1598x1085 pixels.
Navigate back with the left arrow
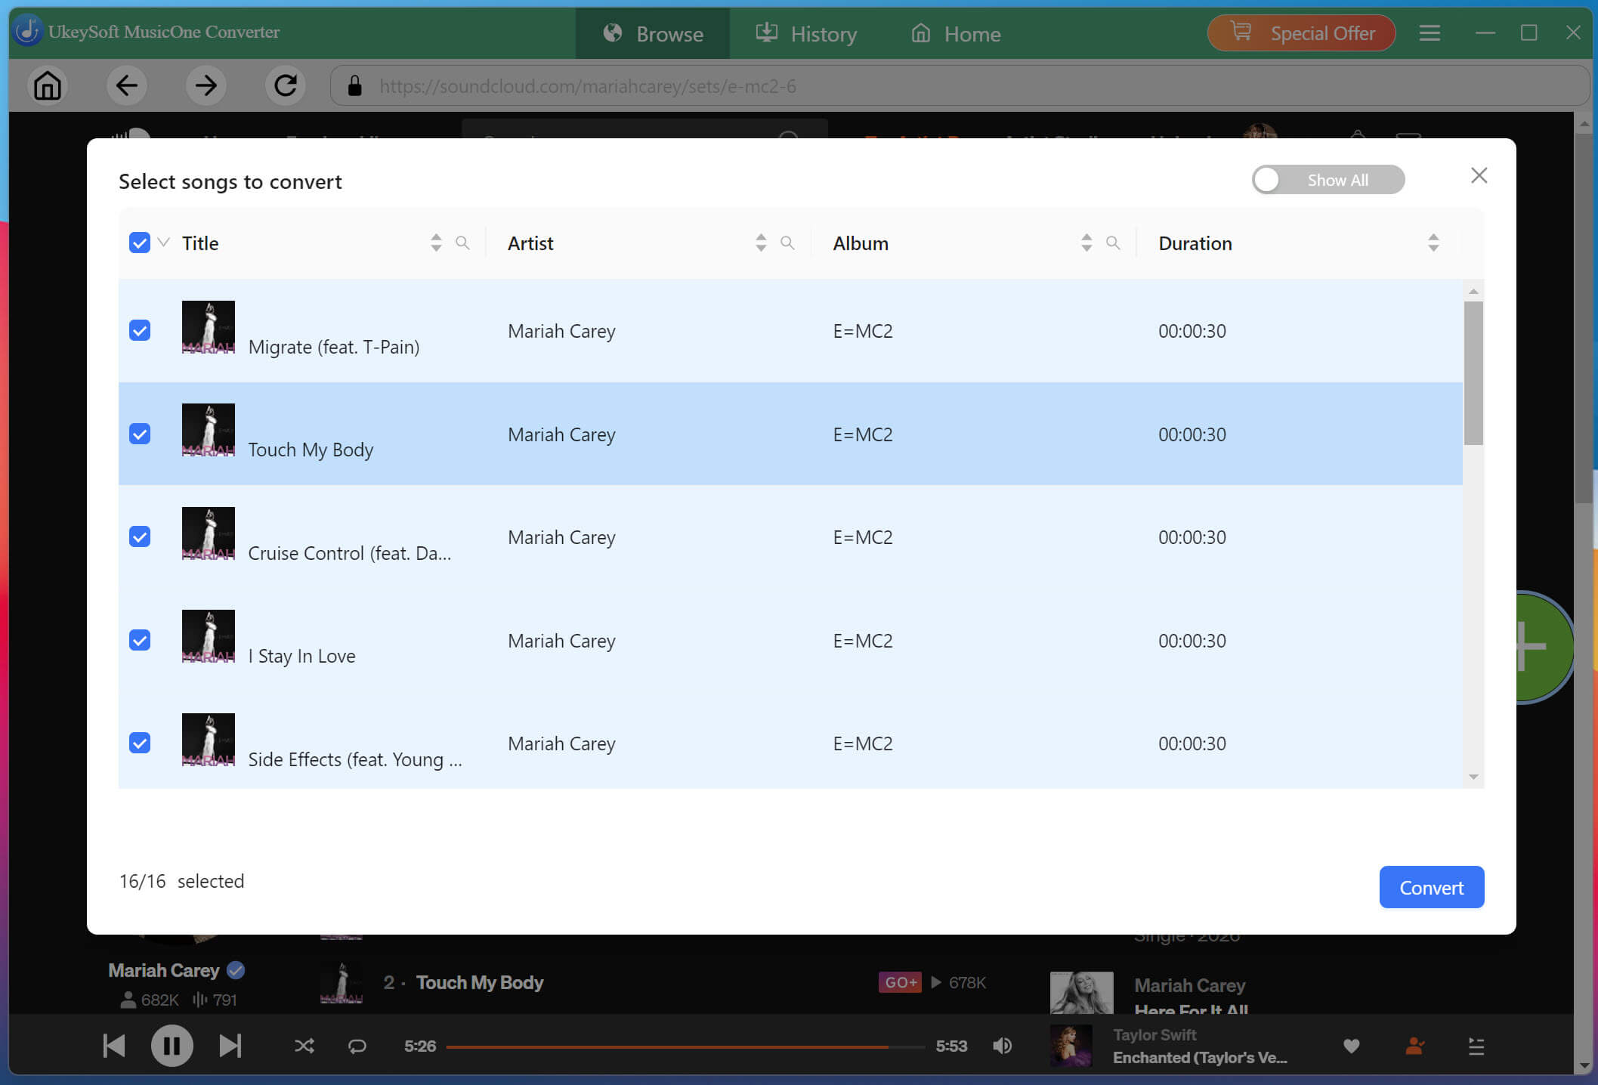tap(126, 85)
